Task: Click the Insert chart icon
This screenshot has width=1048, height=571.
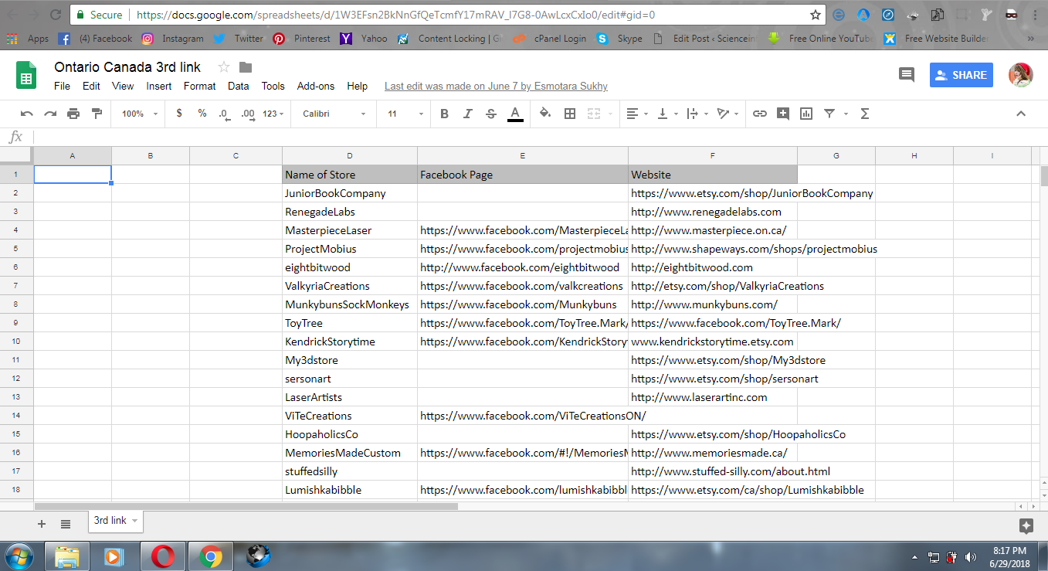Action: [x=806, y=114]
